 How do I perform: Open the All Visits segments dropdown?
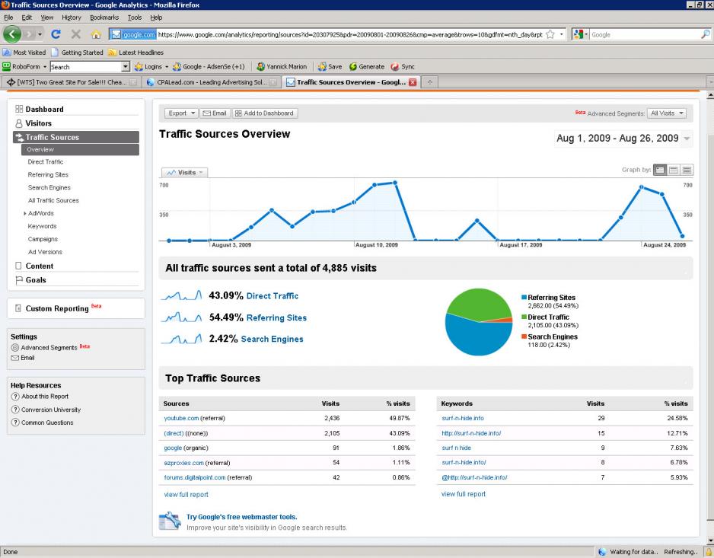click(667, 113)
